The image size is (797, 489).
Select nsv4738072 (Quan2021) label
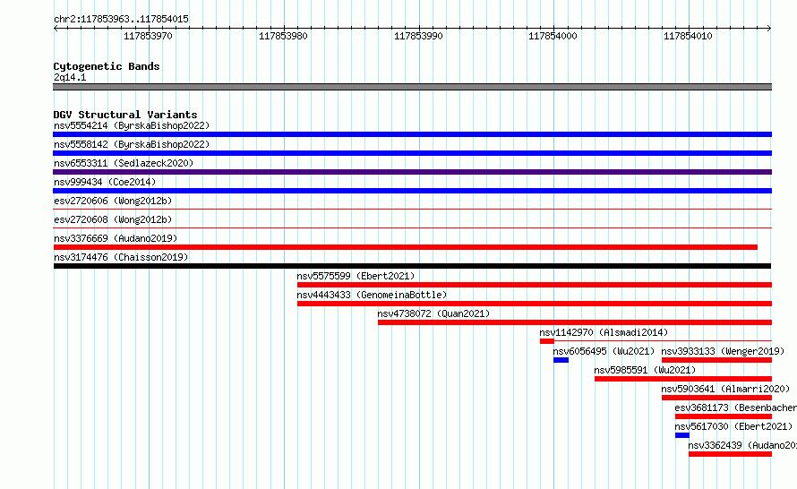click(x=433, y=313)
